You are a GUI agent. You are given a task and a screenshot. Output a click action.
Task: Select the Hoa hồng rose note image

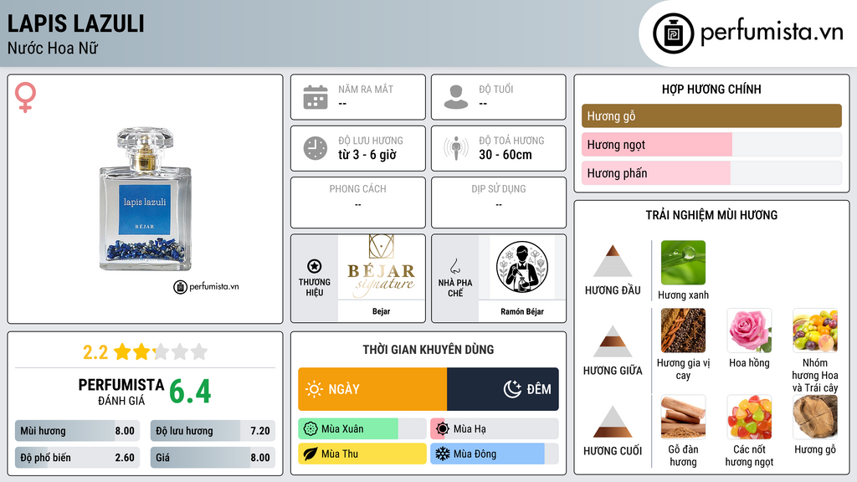click(x=749, y=331)
